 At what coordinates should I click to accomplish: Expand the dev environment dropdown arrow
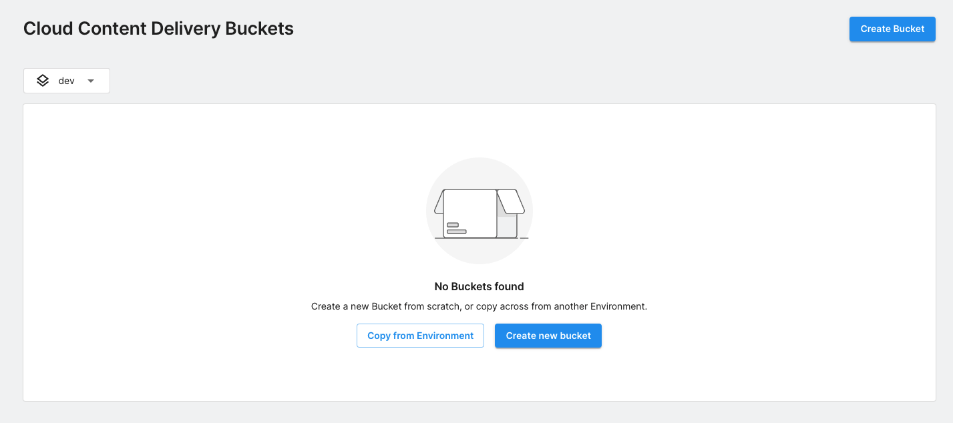[91, 81]
